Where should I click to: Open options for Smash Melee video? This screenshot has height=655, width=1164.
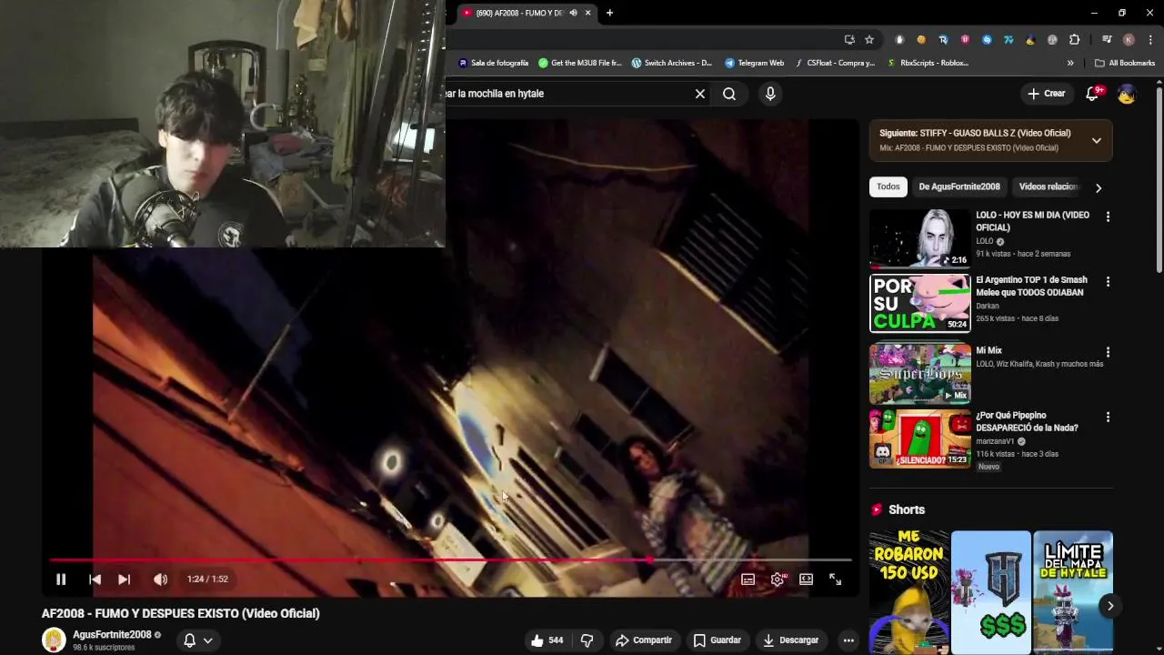[x=1108, y=282]
